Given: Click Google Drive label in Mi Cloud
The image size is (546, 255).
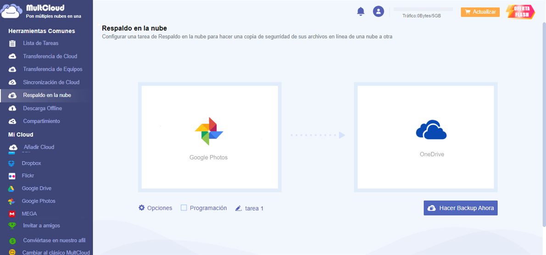Looking at the screenshot, I should (37, 188).
